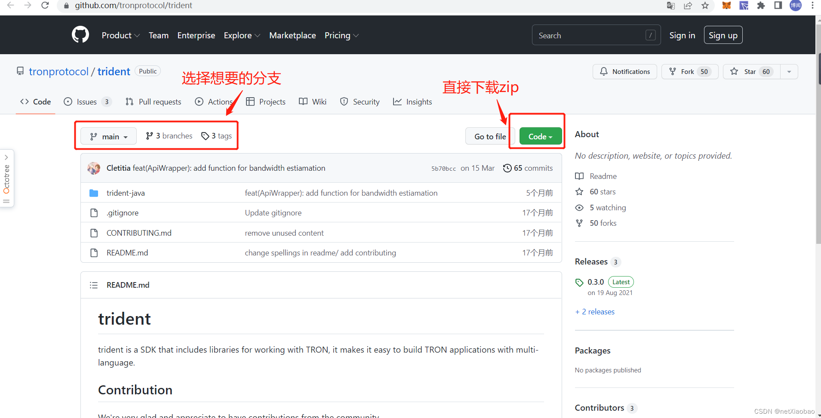Star the trident repository
Screen dimensions: 821x418
click(751, 71)
